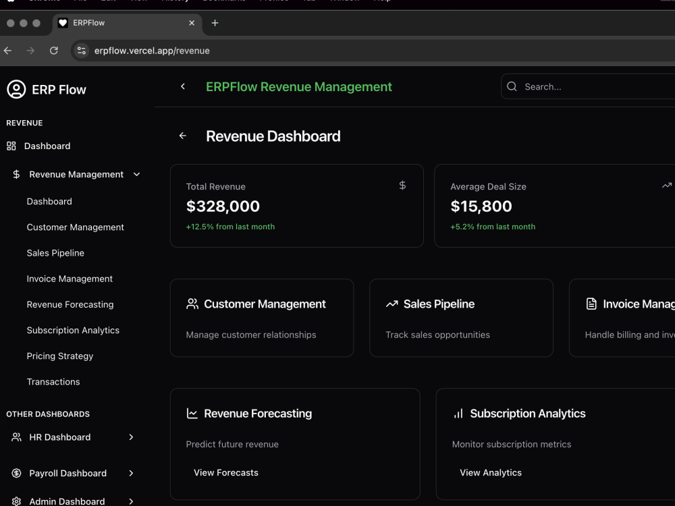
Task: Click the ERP Flow logo text
Action: point(59,90)
